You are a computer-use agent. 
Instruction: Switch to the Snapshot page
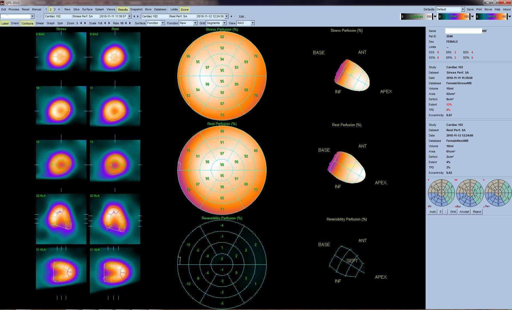(x=136, y=10)
